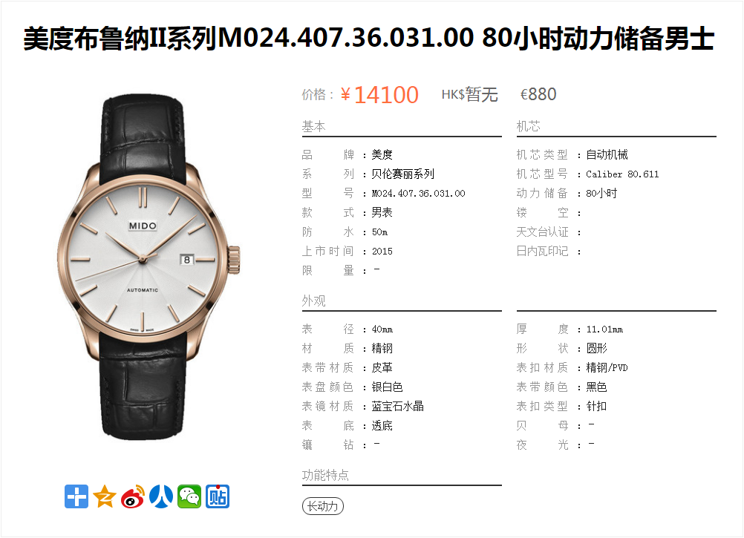This screenshot has width=744, height=538.
Task: Share to Renren blue icon
Action: pyautogui.click(x=161, y=496)
